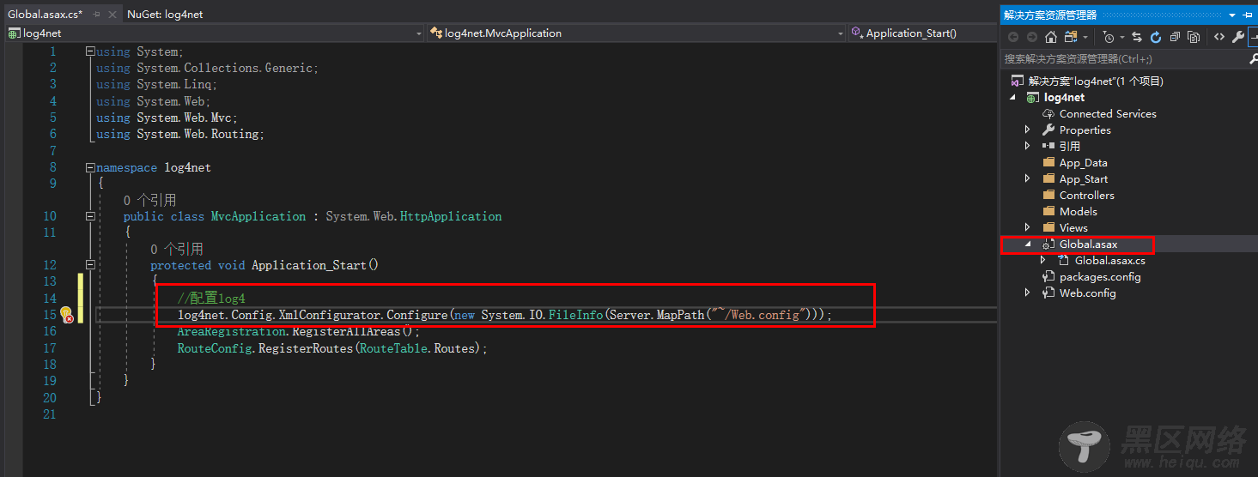Viewport: 1258px width, 477px height.
Task: Click the forward arrow in Solution Explorer toolbar
Action: click(1031, 37)
